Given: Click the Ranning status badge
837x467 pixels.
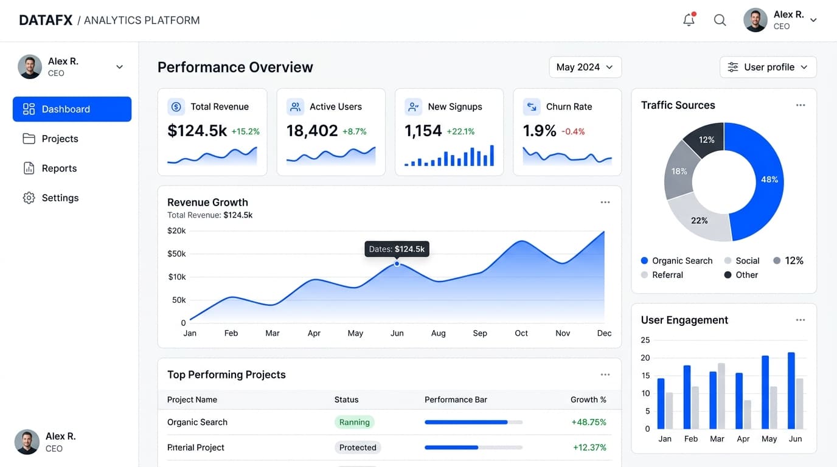Looking at the screenshot, I should [x=355, y=422].
